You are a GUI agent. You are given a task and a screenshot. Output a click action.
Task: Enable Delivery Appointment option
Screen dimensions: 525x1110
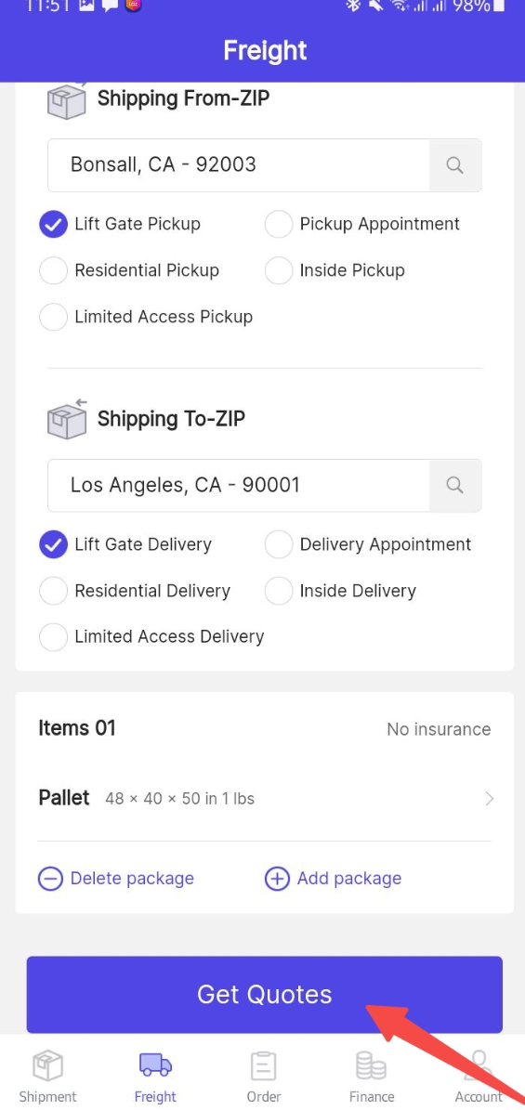tap(279, 544)
